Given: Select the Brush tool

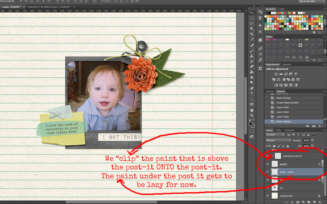Looking at the screenshot, I should [252, 50].
